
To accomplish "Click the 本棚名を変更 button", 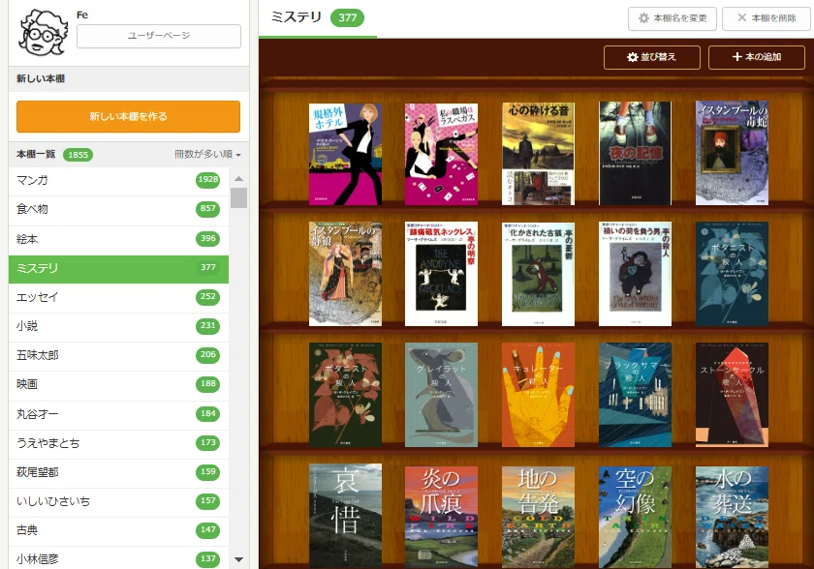I will click(x=673, y=18).
